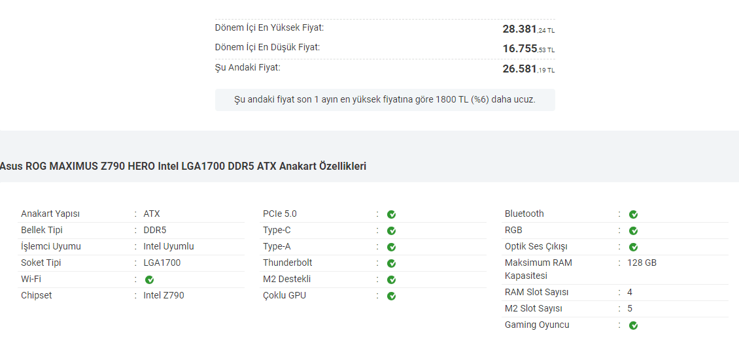
Task: Click the Gaming Oyuncu check icon
Action: point(633,325)
